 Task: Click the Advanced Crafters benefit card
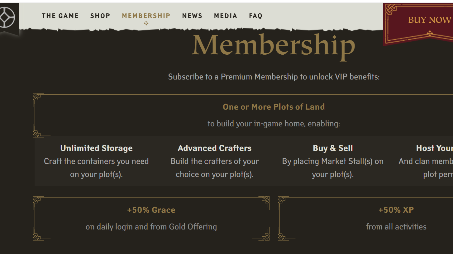pyautogui.click(x=214, y=161)
